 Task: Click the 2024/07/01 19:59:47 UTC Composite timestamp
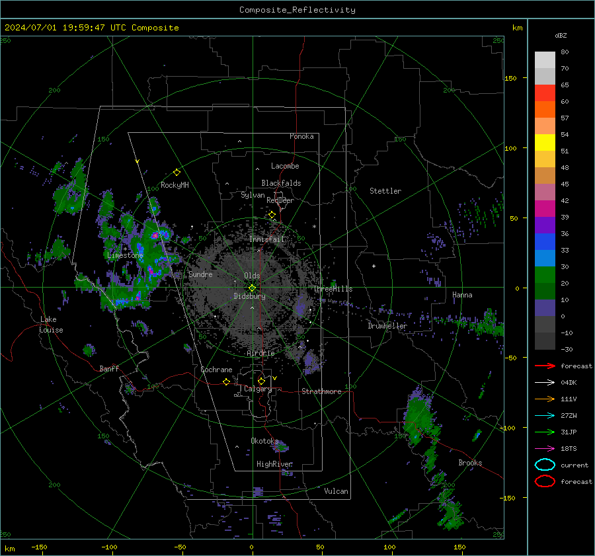pos(91,28)
